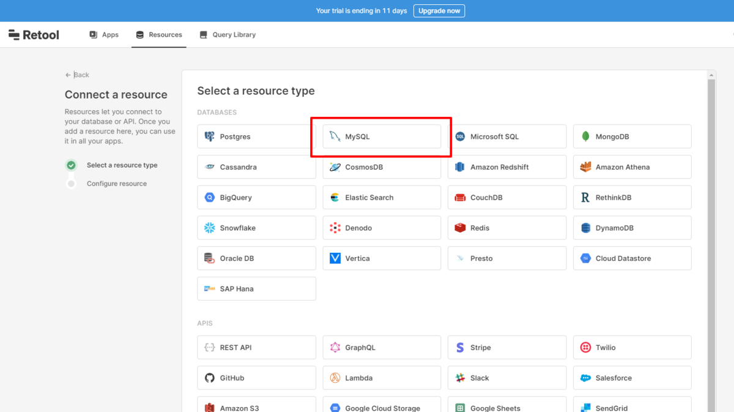Click the Elastic Search icon
The width and height of the screenshot is (734, 412).
tap(335, 198)
